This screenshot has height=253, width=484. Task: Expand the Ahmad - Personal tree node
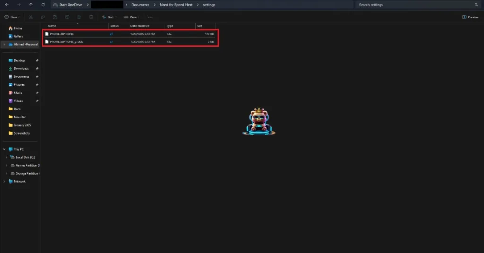click(4, 44)
